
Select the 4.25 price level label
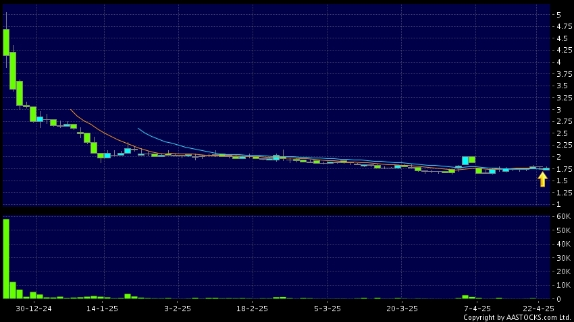pos(564,50)
